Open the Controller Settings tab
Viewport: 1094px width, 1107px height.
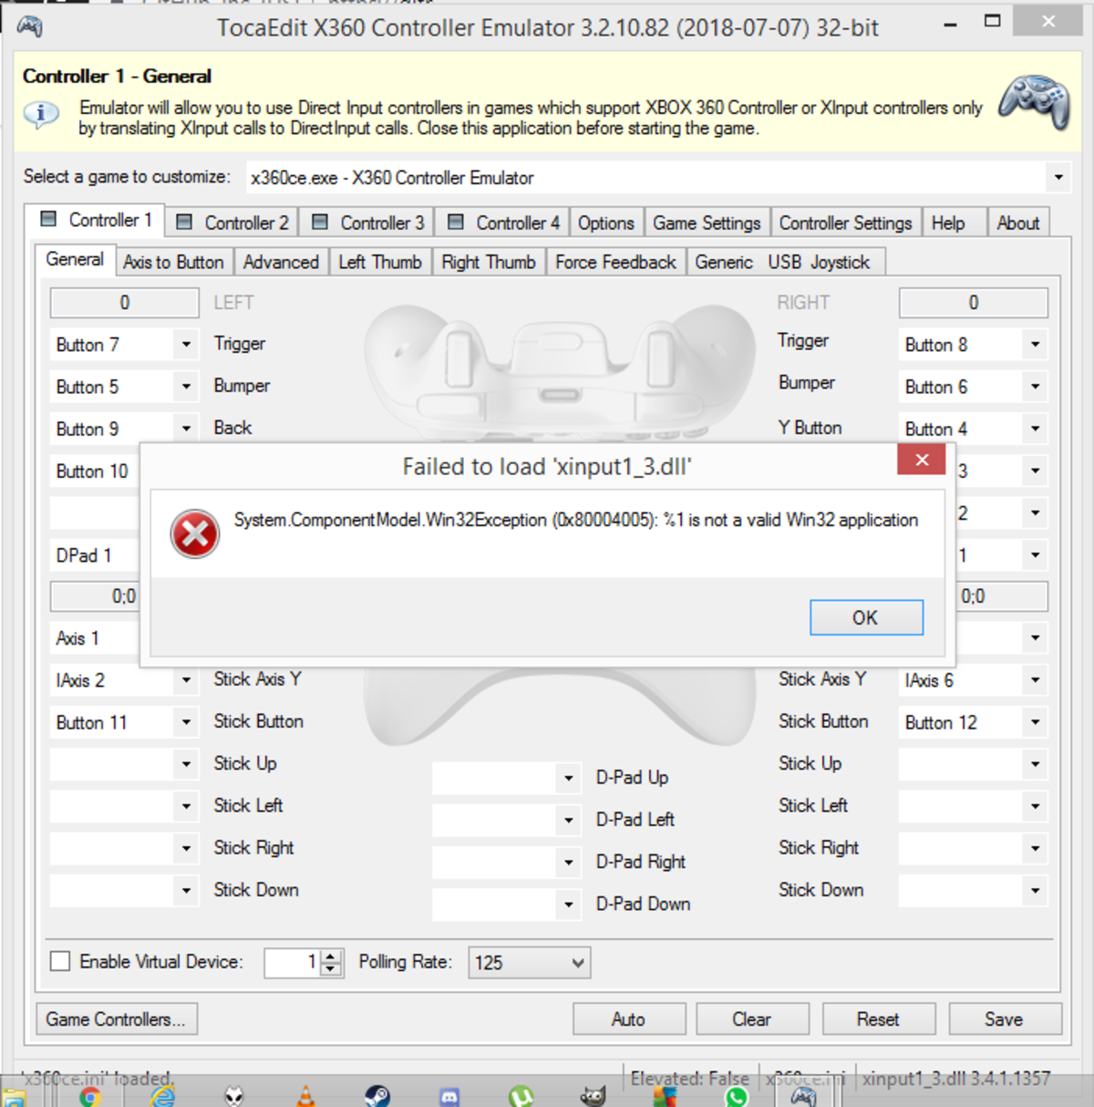click(846, 222)
